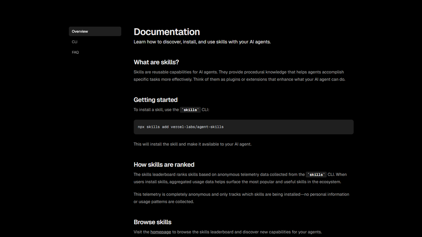Screen dimensions: 422x237
Task: Follow the homepage link
Action: (x=160, y=232)
